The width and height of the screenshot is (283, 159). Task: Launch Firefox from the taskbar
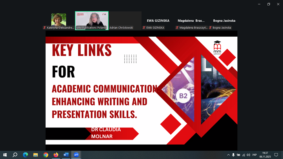coord(56,155)
